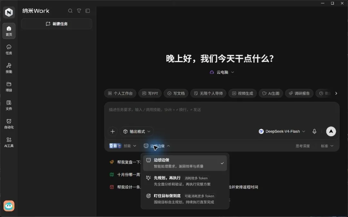Click suggestion starting 十月份哪一周
This screenshot has height=217, width=348.
pyautogui.click(x=125, y=175)
